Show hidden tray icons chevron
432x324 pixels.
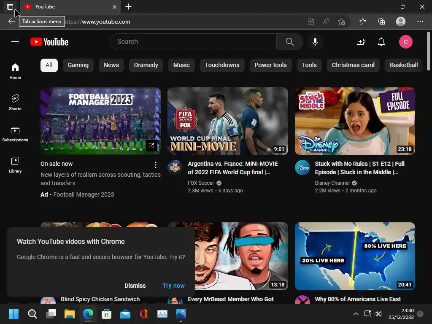point(356,314)
